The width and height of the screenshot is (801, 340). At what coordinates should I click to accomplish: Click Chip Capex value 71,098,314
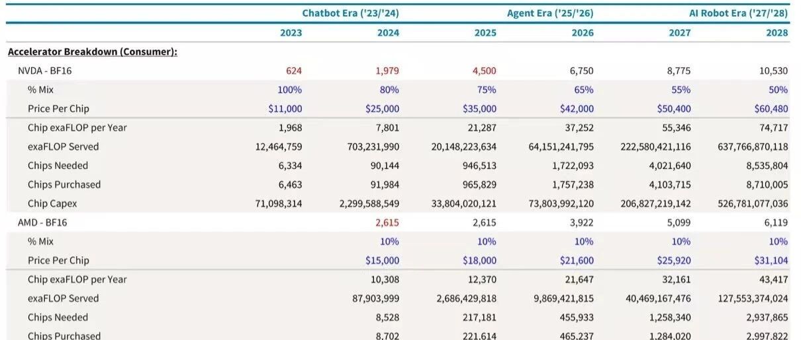277,203
